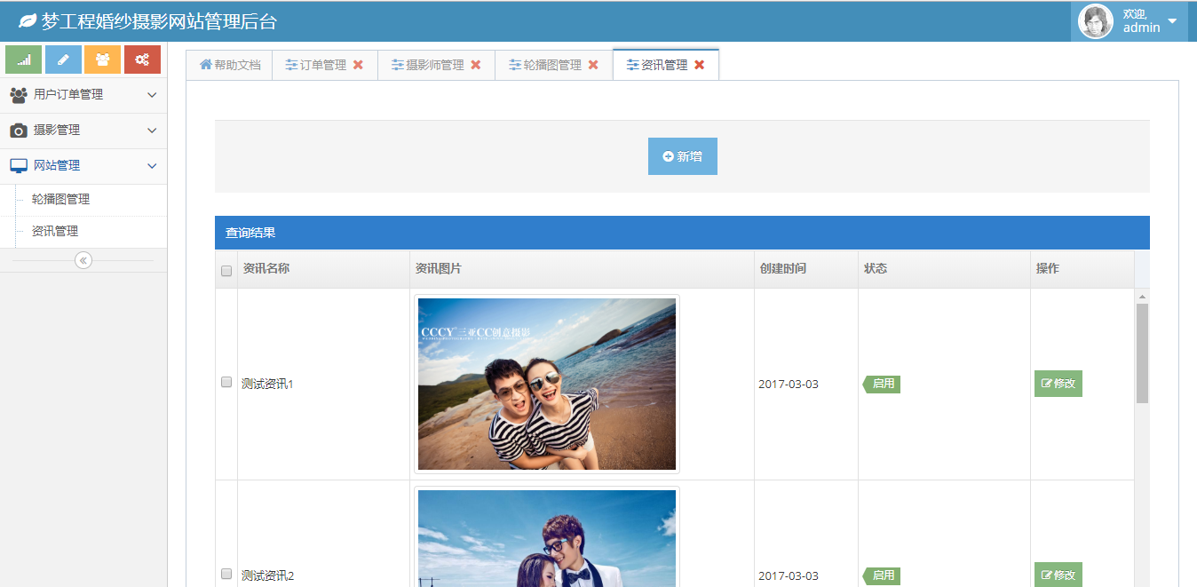Switch to the 帮助文档 tab

(x=230, y=65)
